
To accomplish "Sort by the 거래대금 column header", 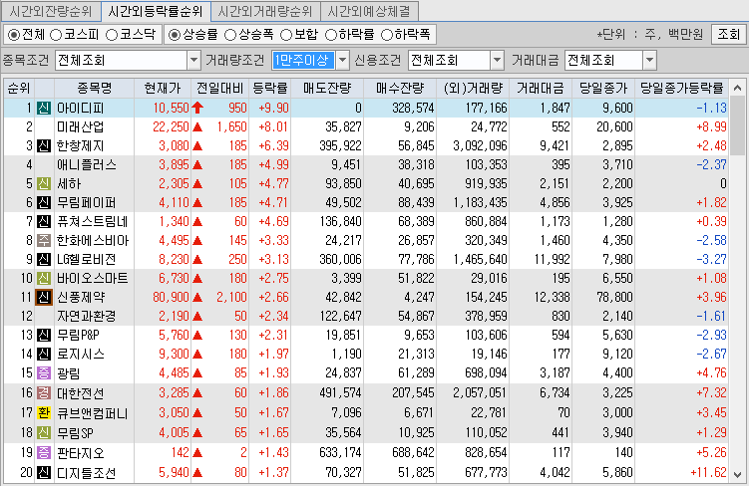I will pos(541,89).
